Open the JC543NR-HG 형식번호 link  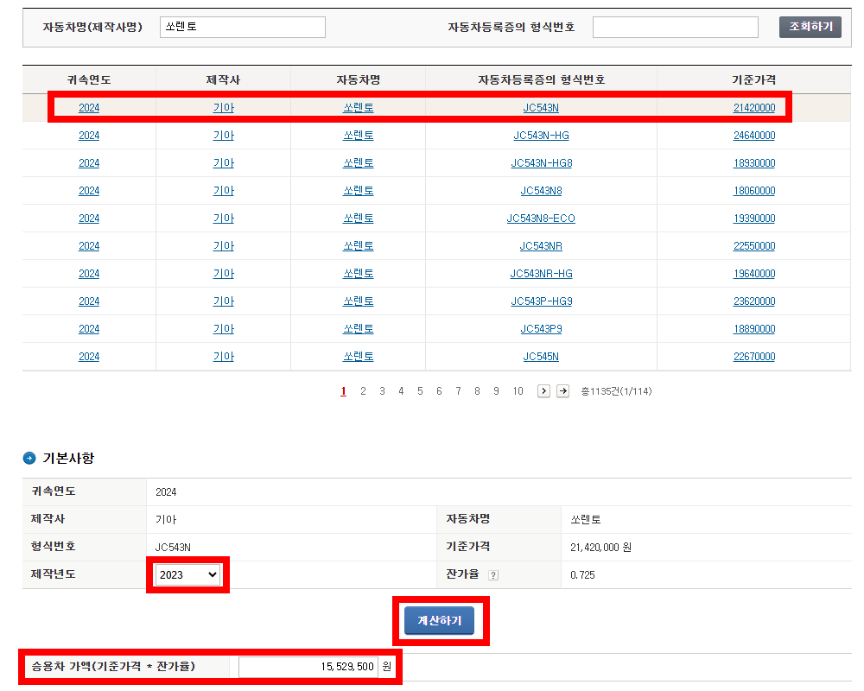541,273
